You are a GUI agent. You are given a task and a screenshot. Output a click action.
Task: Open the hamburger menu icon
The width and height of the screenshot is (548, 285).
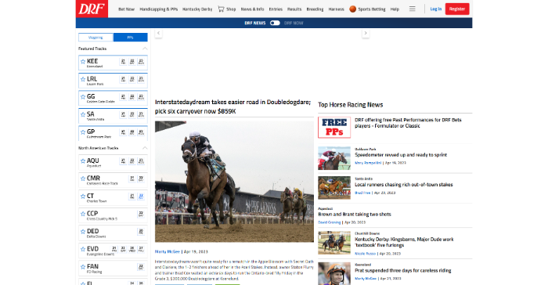(413, 9)
